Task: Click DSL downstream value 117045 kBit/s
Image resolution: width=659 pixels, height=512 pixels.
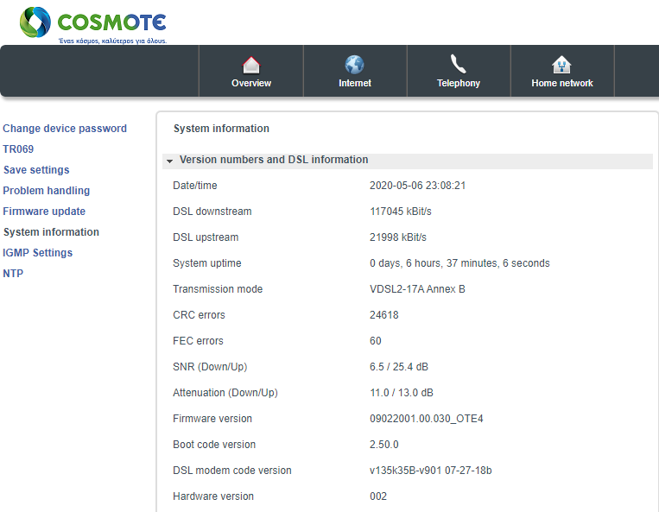Action: tap(401, 212)
